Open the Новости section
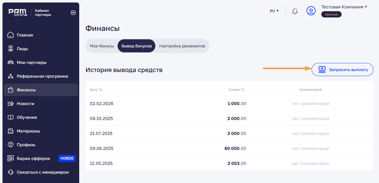 25,104
